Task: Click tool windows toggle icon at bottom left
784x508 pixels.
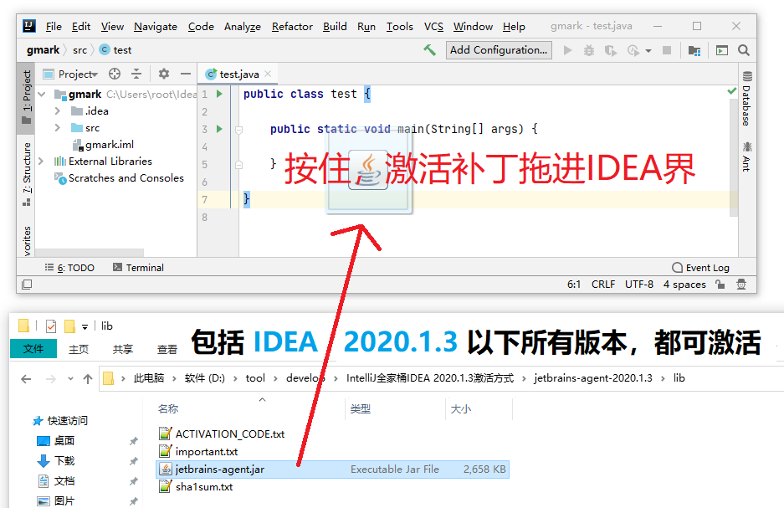Action: 27,285
